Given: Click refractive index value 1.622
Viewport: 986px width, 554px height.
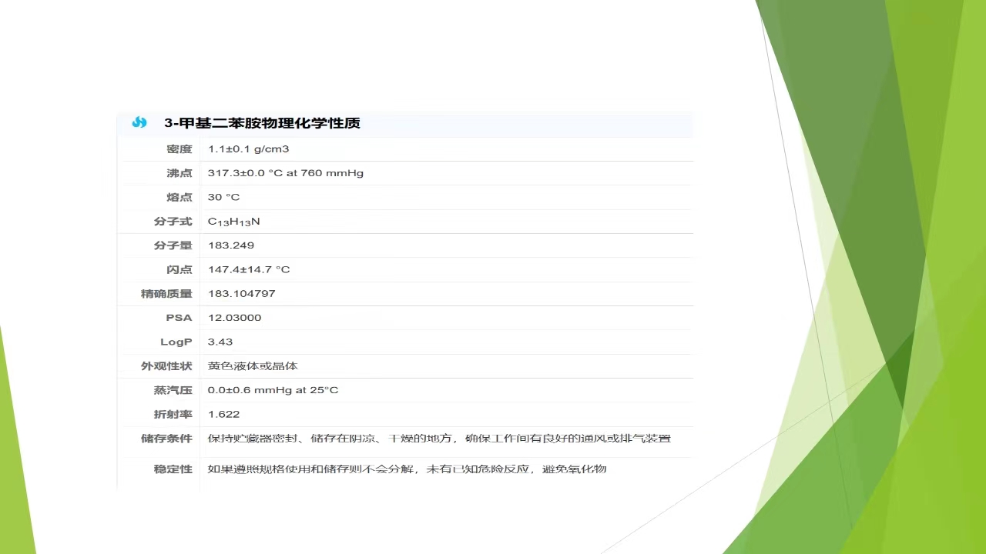Looking at the screenshot, I should 223,414.
